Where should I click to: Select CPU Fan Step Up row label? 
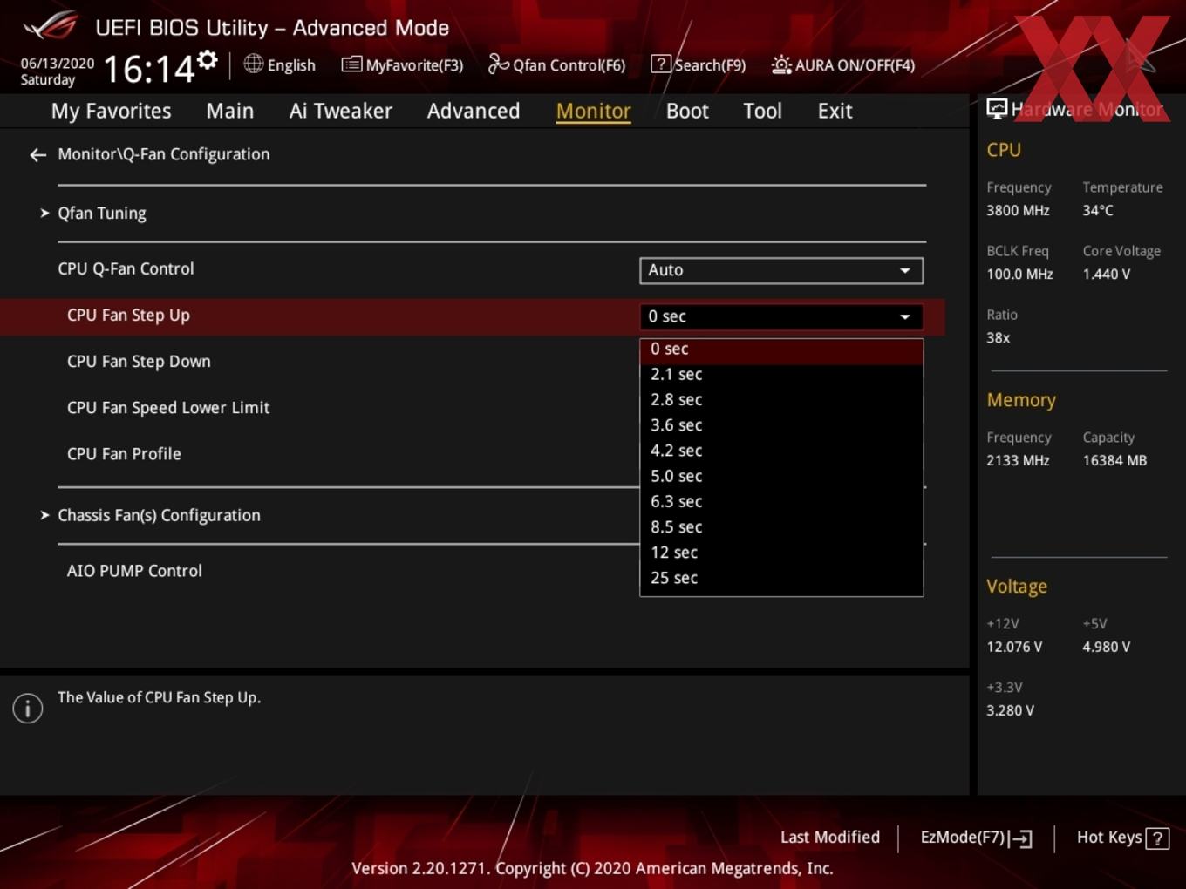[128, 316]
